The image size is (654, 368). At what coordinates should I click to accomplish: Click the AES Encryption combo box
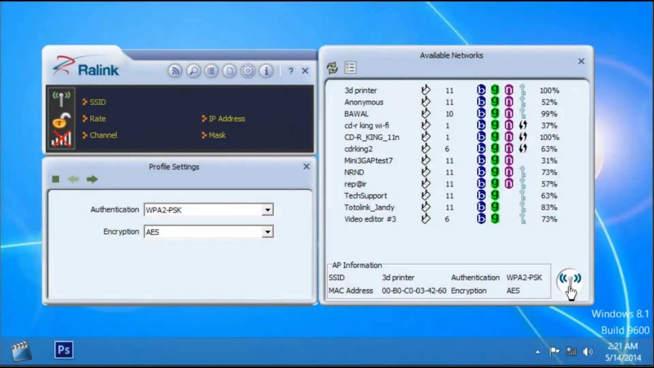pos(208,232)
